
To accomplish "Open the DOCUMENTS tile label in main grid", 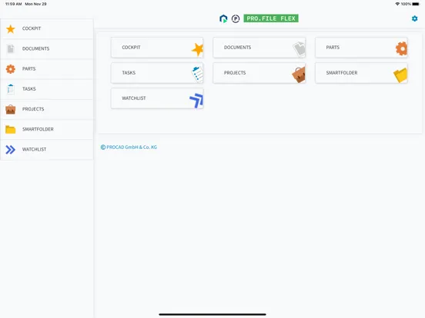I will click(x=237, y=48).
